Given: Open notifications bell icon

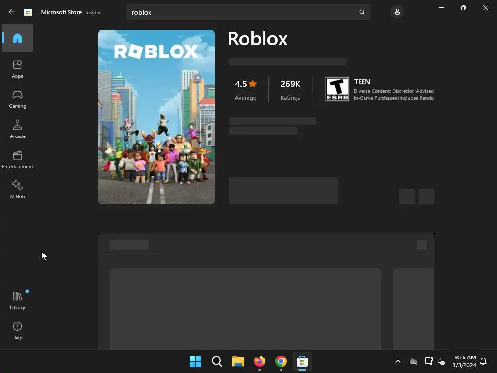Looking at the screenshot, I should click(x=483, y=361).
